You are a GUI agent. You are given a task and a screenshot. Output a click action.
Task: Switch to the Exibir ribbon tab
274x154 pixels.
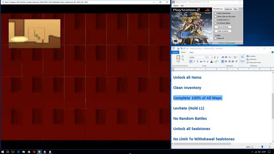click(x=191, y=52)
